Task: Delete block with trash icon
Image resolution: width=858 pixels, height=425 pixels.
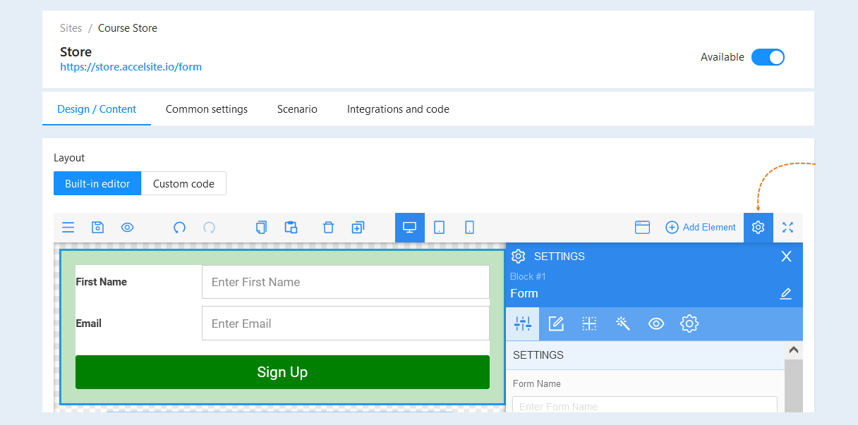Action: pyautogui.click(x=328, y=227)
